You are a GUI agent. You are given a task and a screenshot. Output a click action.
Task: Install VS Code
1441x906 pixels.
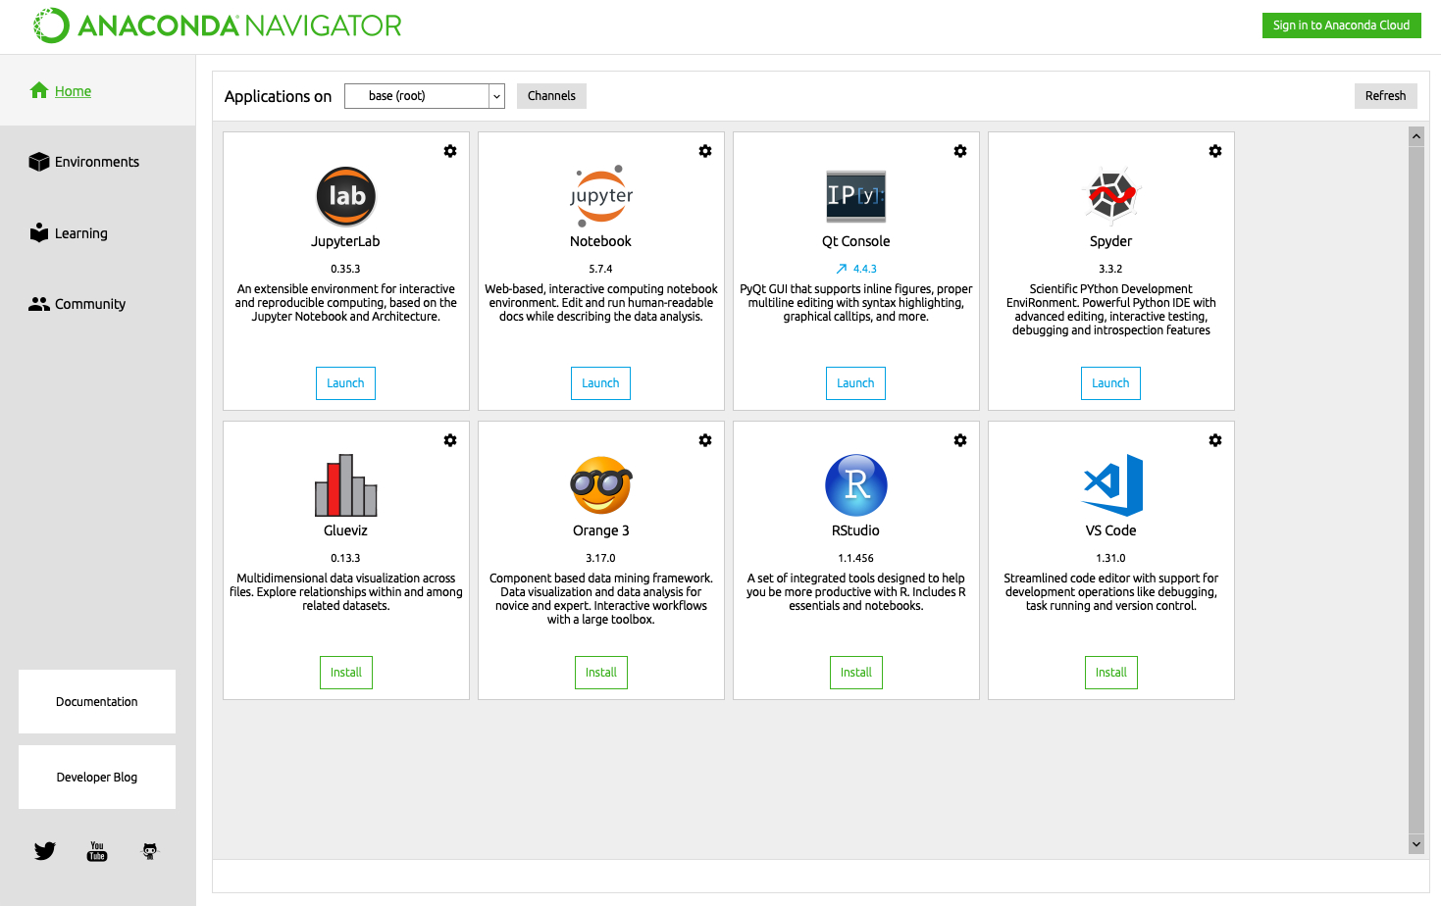pos(1111,673)
